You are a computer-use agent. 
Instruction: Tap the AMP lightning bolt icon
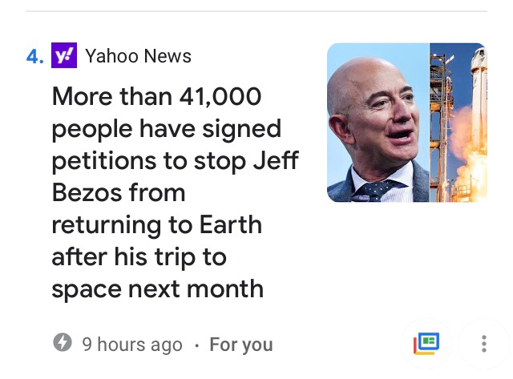pyautogui.click(x=62, y=344)
